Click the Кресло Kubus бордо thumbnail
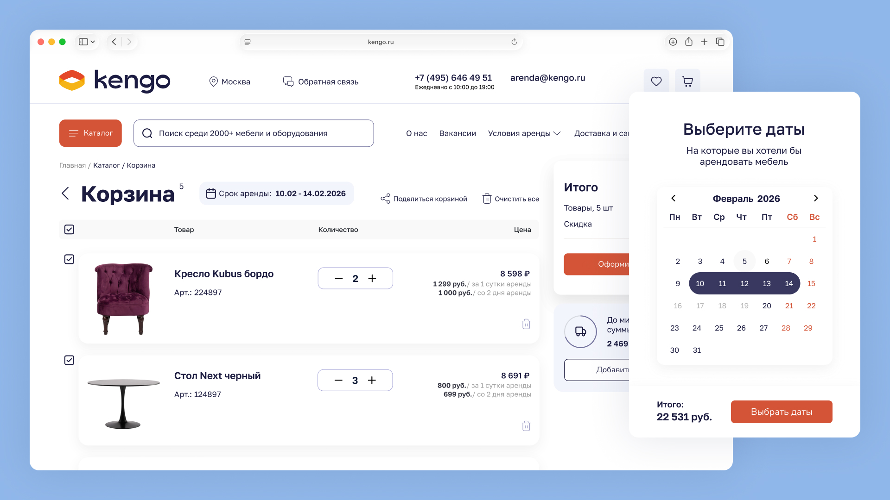 pos(123,299)
